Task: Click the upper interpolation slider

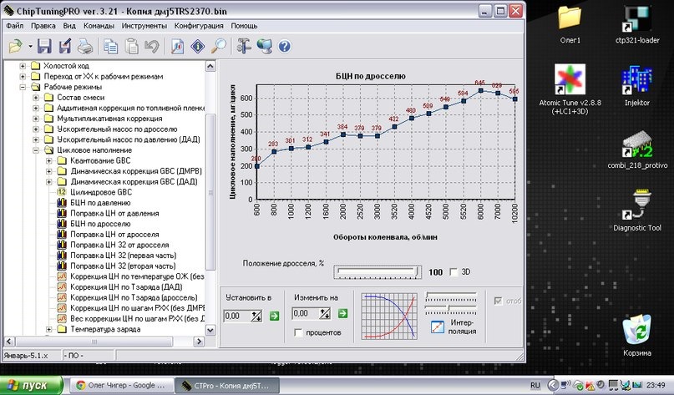Action: coord(450,296)
